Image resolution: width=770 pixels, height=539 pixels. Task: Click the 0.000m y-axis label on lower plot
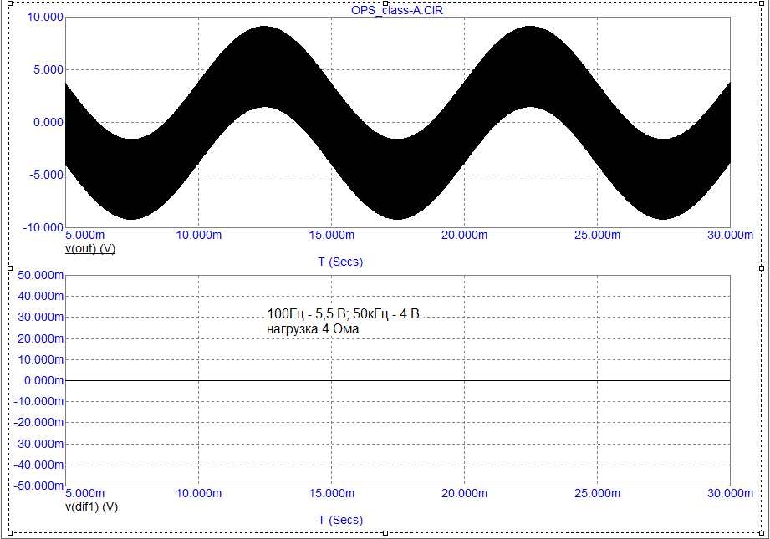[44, 380]
